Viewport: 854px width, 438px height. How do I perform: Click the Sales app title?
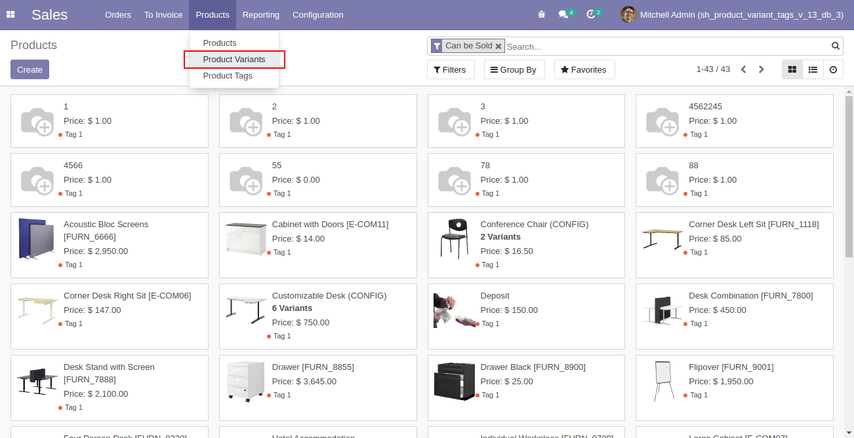(49, 14)
